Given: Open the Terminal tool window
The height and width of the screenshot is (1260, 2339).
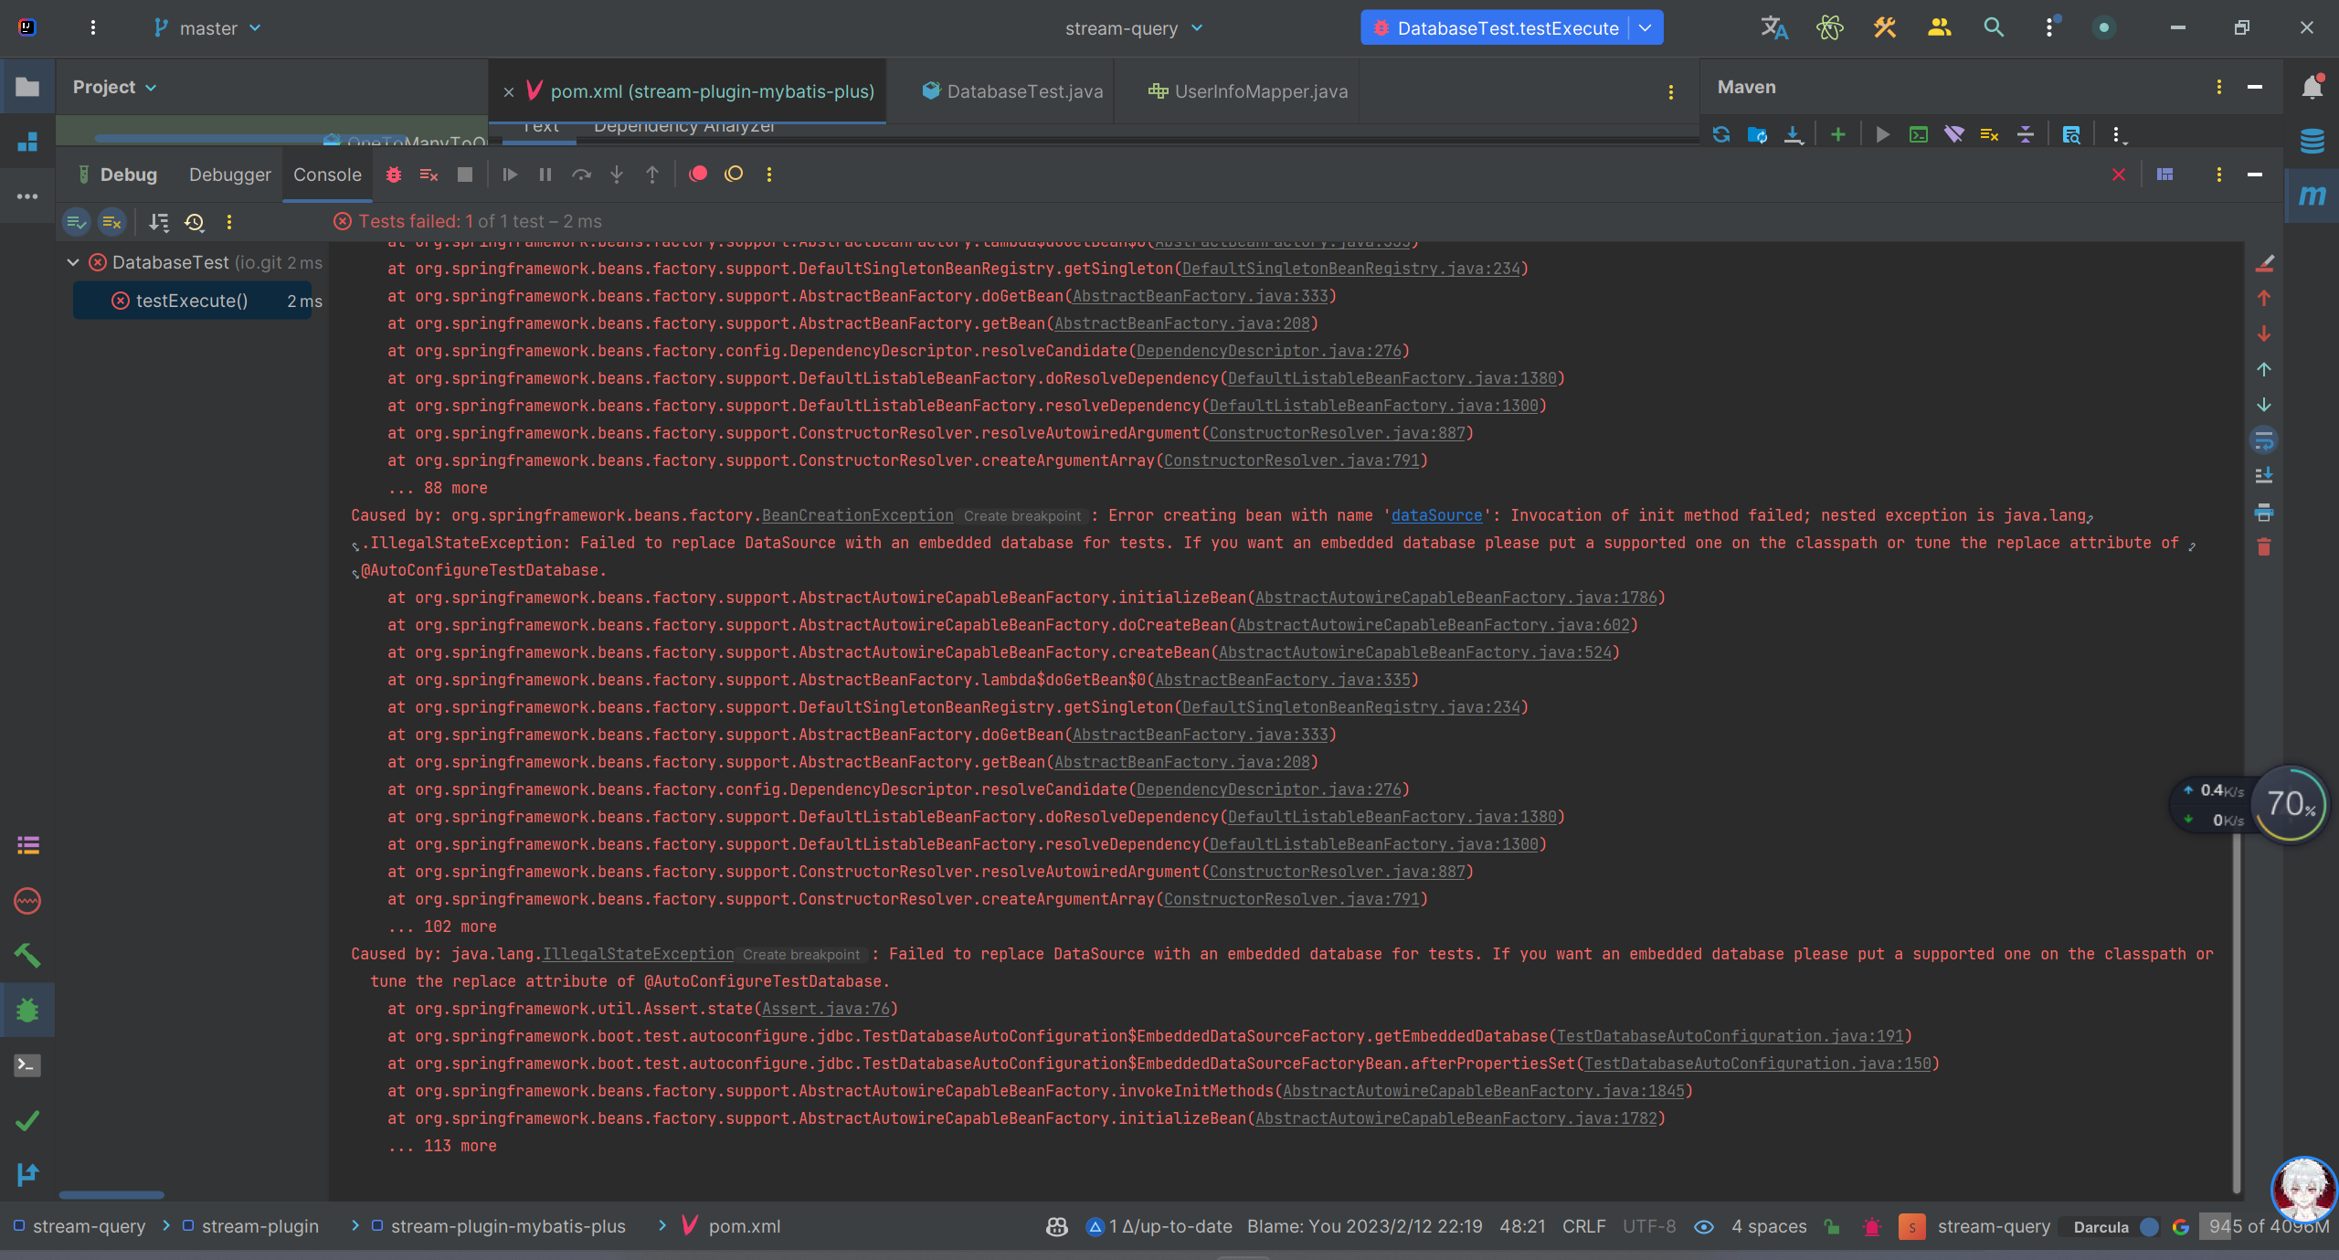Looking at the screenshot, I should pyautogui.click(x=27, y=1065).
